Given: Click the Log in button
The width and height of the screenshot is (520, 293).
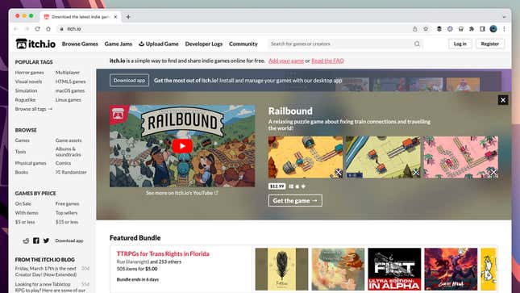Looking at the screenshot, I should pos(460,44).
